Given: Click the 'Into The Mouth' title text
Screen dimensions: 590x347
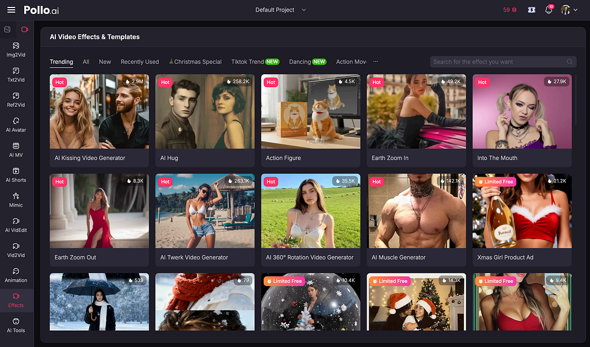Looking at the screenshot, I should (497, 158).
